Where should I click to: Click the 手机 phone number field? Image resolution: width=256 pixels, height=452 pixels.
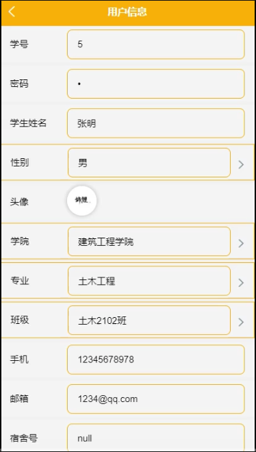[156, 360]
